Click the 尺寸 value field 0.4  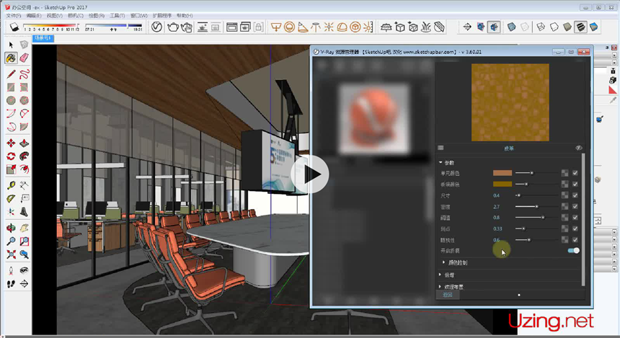coord(496,195)
